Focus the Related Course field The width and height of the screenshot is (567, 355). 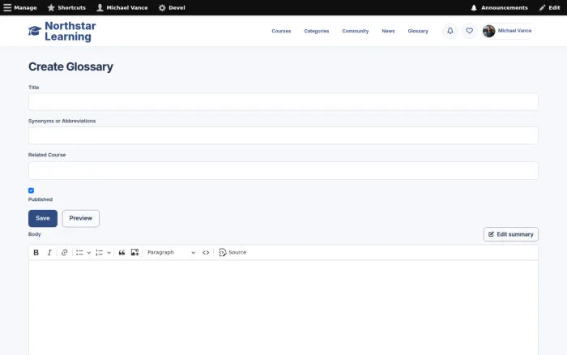[283, 170]
